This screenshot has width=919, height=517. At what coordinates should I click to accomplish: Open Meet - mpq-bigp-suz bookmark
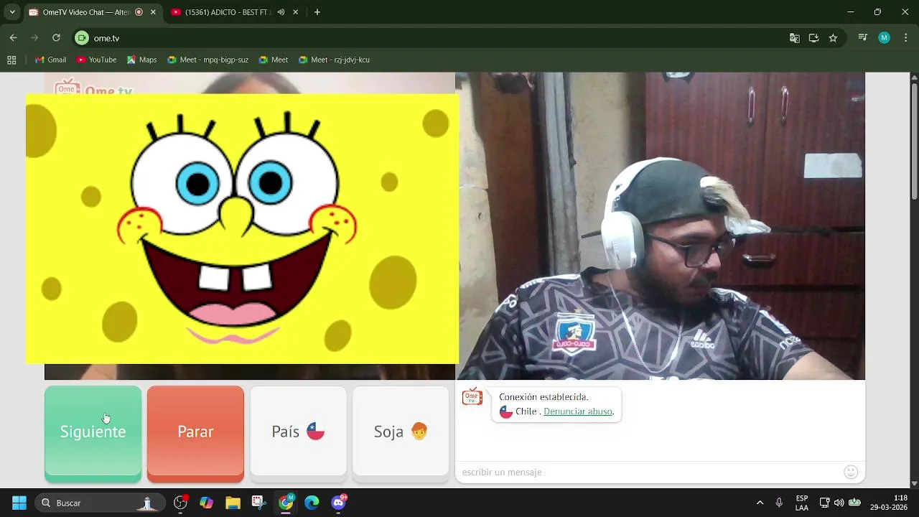click(207, 60)
